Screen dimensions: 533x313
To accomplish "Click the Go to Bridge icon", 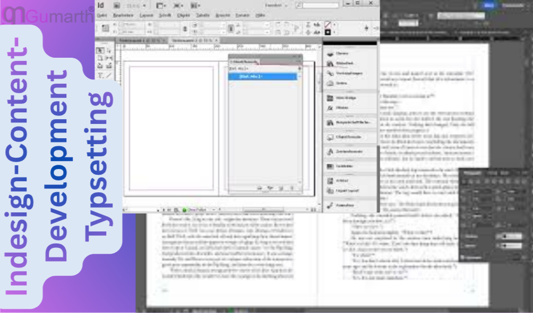I will pos(117,5).
